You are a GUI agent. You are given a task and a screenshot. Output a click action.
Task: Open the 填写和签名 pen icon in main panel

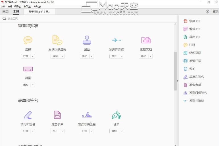[28, 115]
